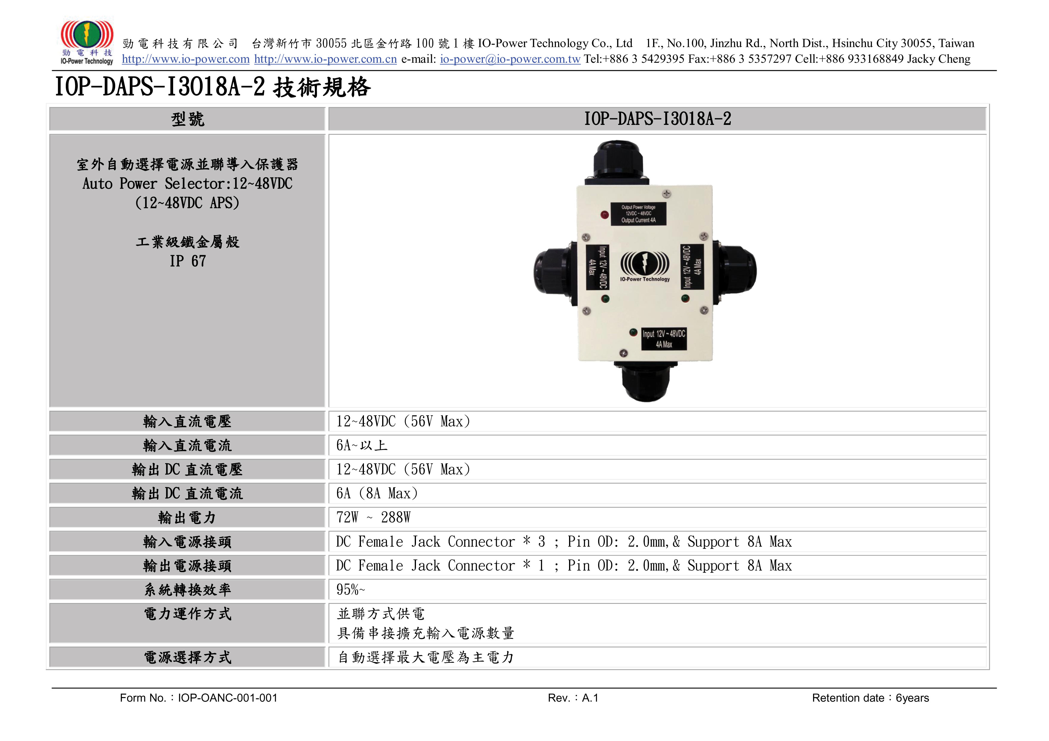Click the (12~48VDC APS) text
This screenshot has width=1049, height=741.
tap(187, 203)
